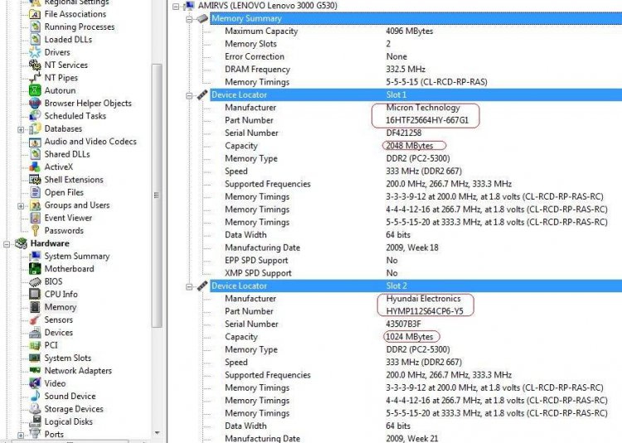622x443 pixels.
Task: Click the BIOS chip icon
Action: coord(35,282)
